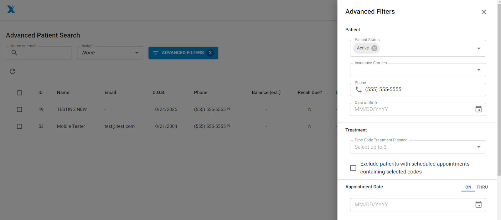Open the Date of Birth calendar picker
Screen dimensions: 501x220
[478, 109]
